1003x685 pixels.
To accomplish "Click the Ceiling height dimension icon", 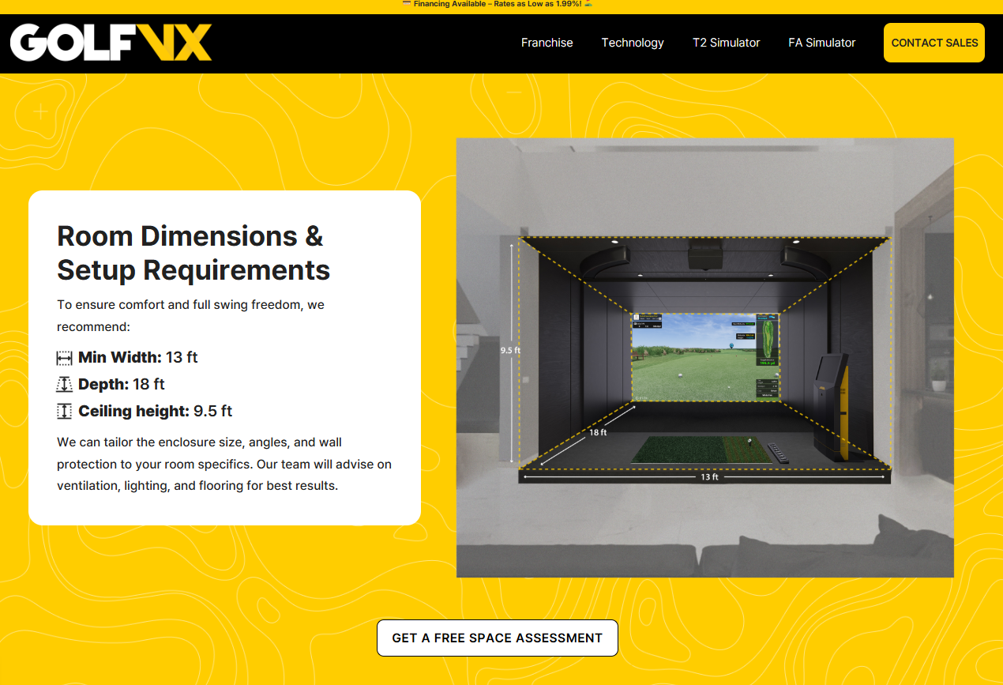I will (65, 412).
